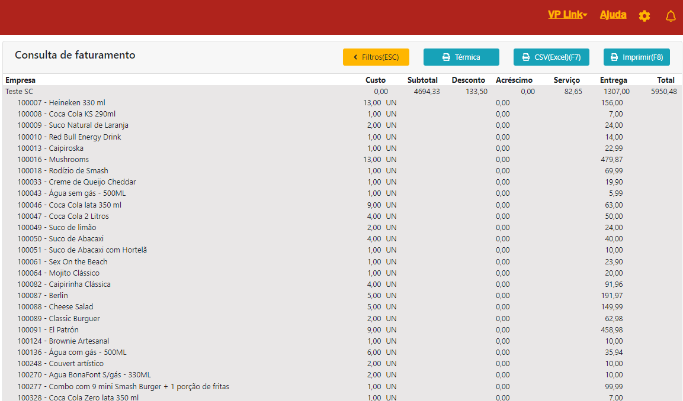Viewport: 683px width, 401px height.
Task: Select the Heineken 330 ml row
Action: coord(61,103)
